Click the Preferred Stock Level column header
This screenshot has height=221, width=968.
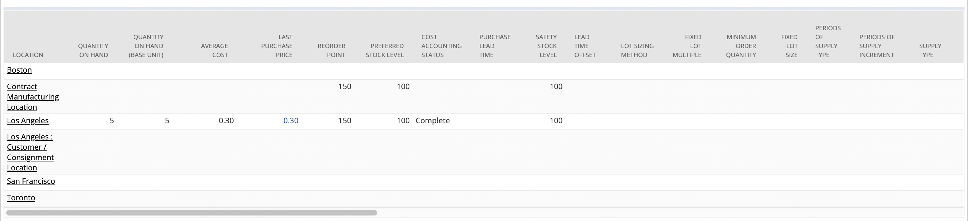pos(385,51)
